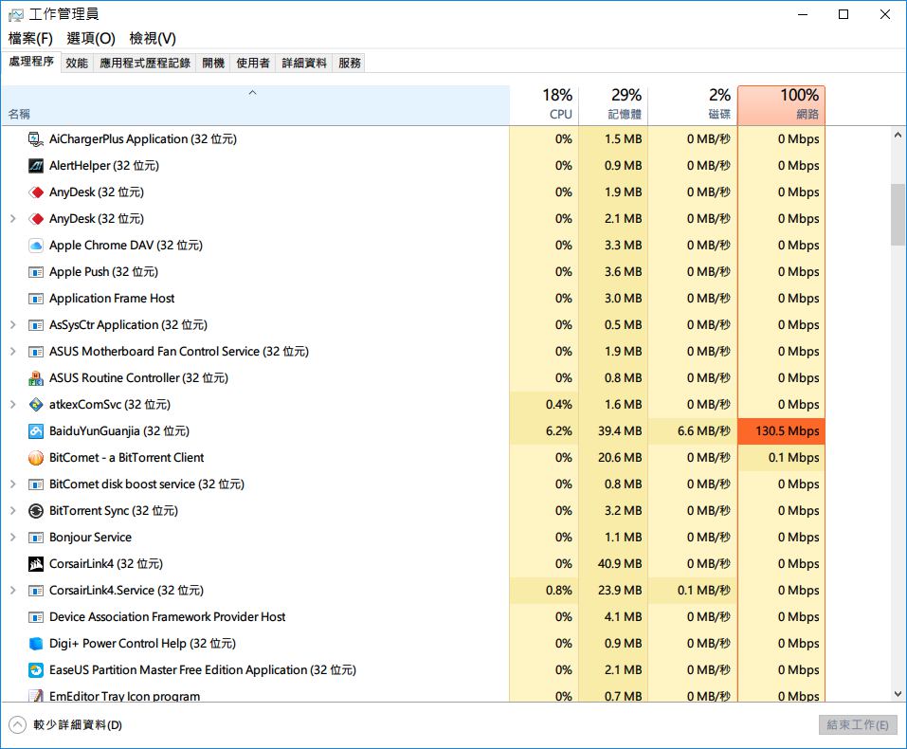Click the EaseUS Partition Master icon
907x749 pixels.
(36, 670)
